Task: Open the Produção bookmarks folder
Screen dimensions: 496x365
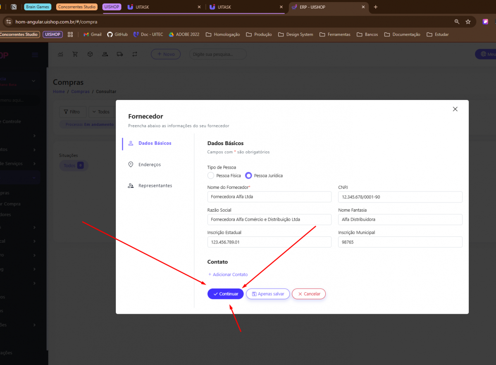Action: pos(259,34)
